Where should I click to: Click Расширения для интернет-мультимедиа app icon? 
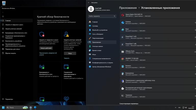click(x=122, y=89)
